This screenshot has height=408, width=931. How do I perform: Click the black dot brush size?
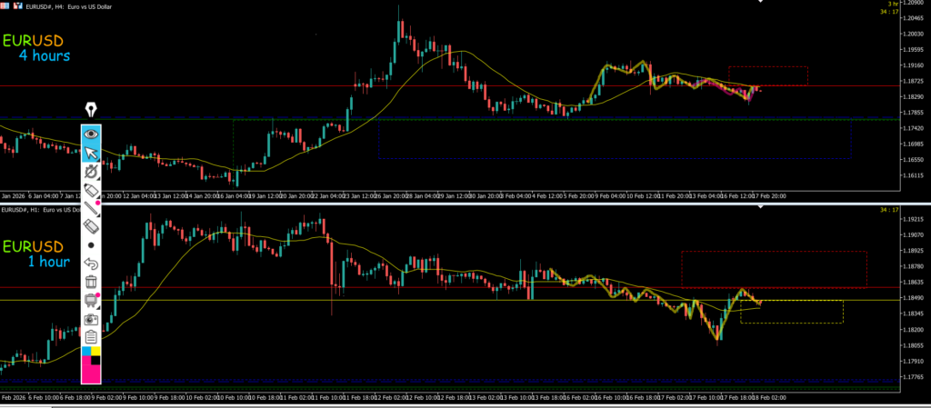tap(91, 245)
